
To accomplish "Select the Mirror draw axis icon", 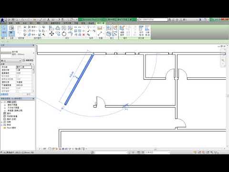I will pos(70,28).
